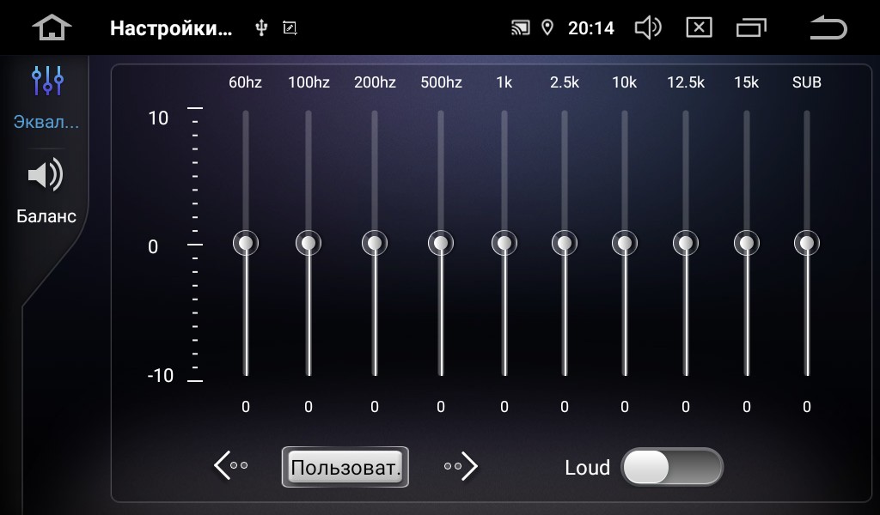Select previous equalizer preset arrow
The height and width of the screenshot is (515, 880).
[230, 466]
